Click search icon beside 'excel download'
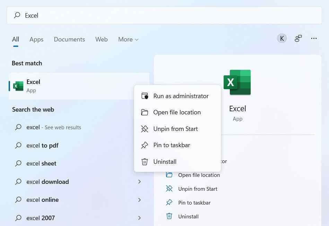329x226 pixels. 18,181
